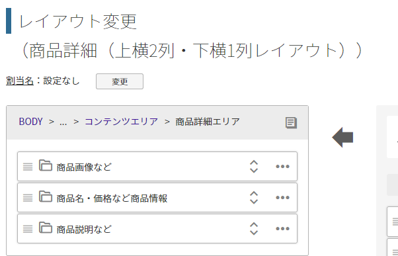Click folder icon of 商品名・価格など商品情報

click(46, 196)
